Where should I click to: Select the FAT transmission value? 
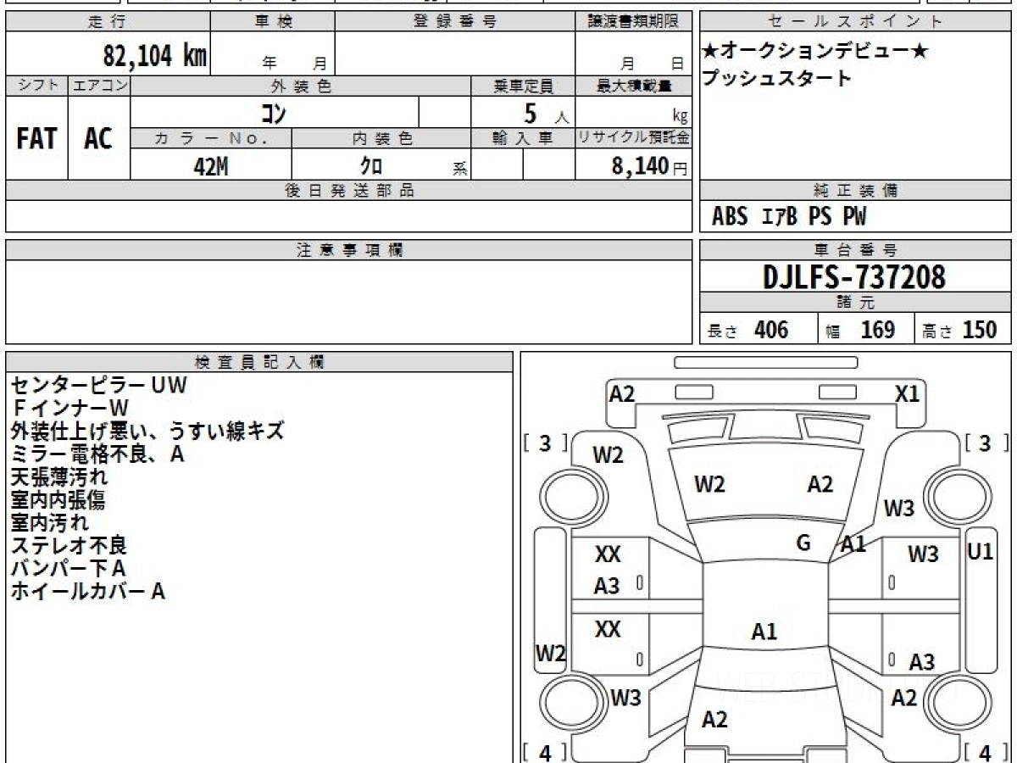tap(36, 139)
